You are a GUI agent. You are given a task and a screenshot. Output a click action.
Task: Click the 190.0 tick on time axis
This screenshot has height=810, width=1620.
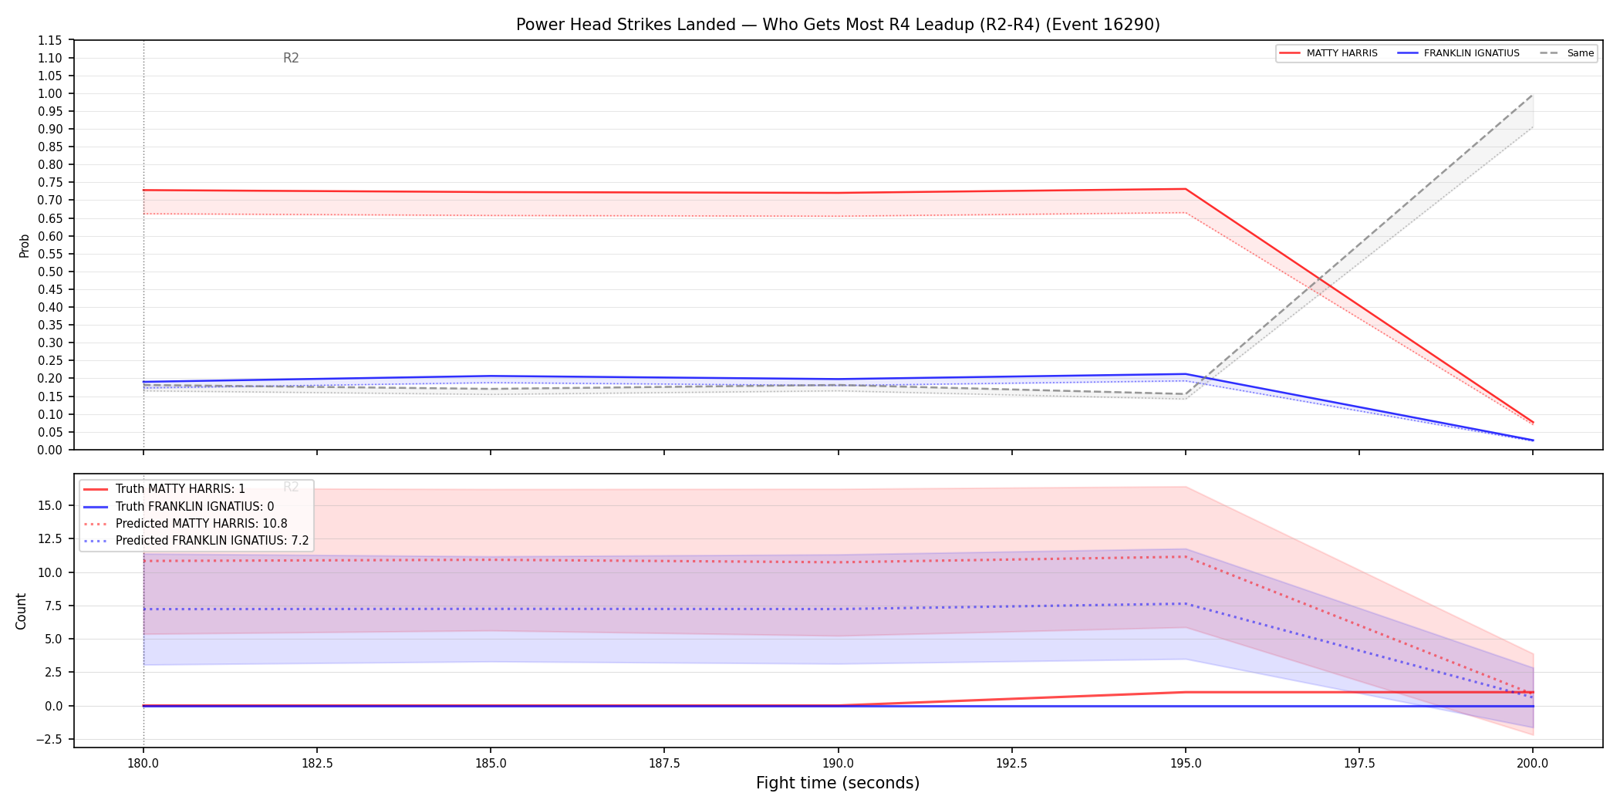pos(838,764)
